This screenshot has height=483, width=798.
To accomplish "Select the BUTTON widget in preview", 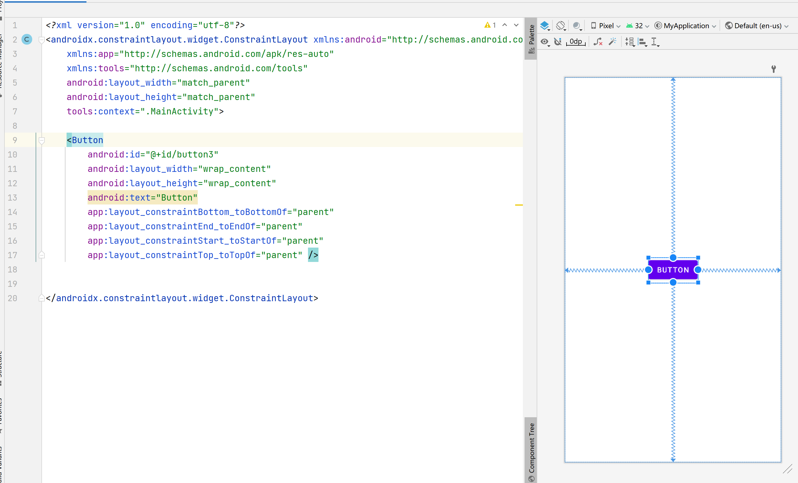I will (x=673, y=270).
